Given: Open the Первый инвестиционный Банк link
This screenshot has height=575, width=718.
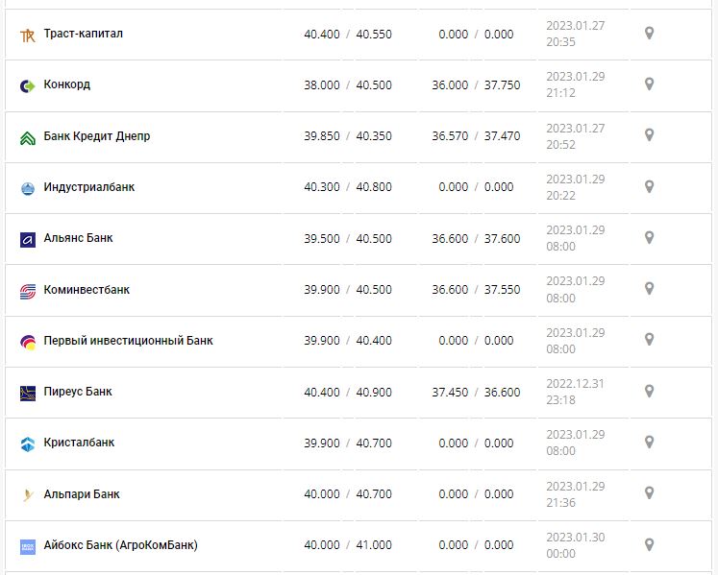Looking at the screenshot, I should click(129, 341).
